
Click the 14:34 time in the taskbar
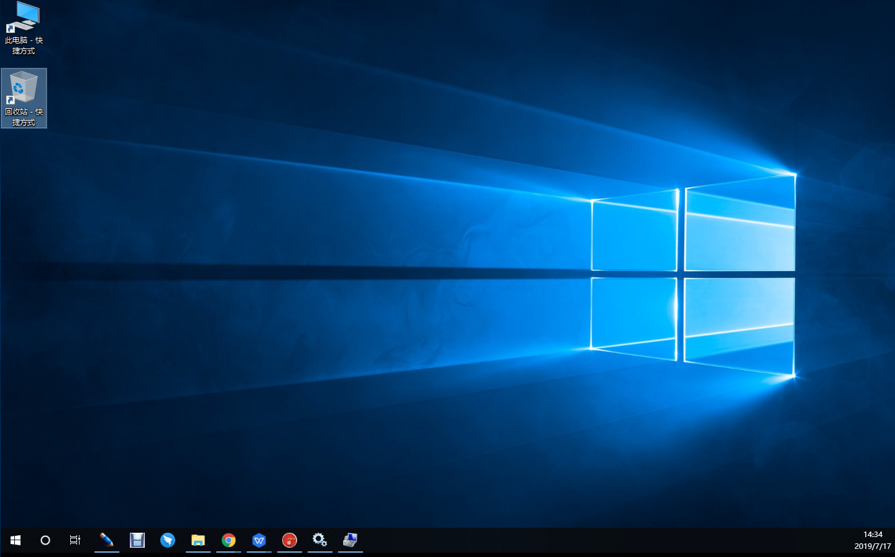coord(873,535)
